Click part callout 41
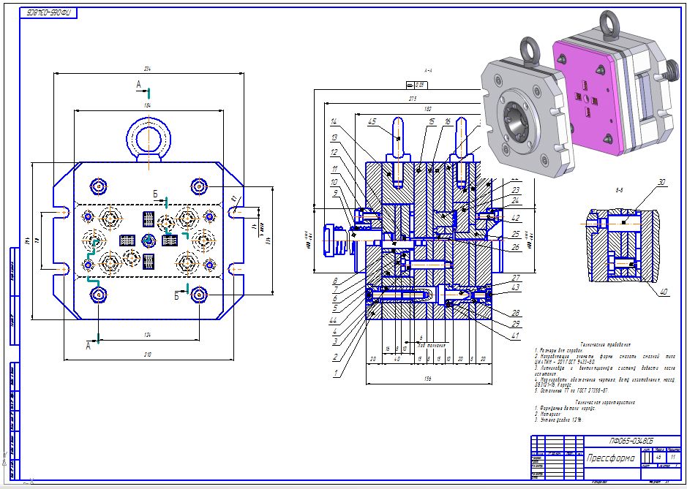This screenshot has width=687, height=489. point(516,336)
